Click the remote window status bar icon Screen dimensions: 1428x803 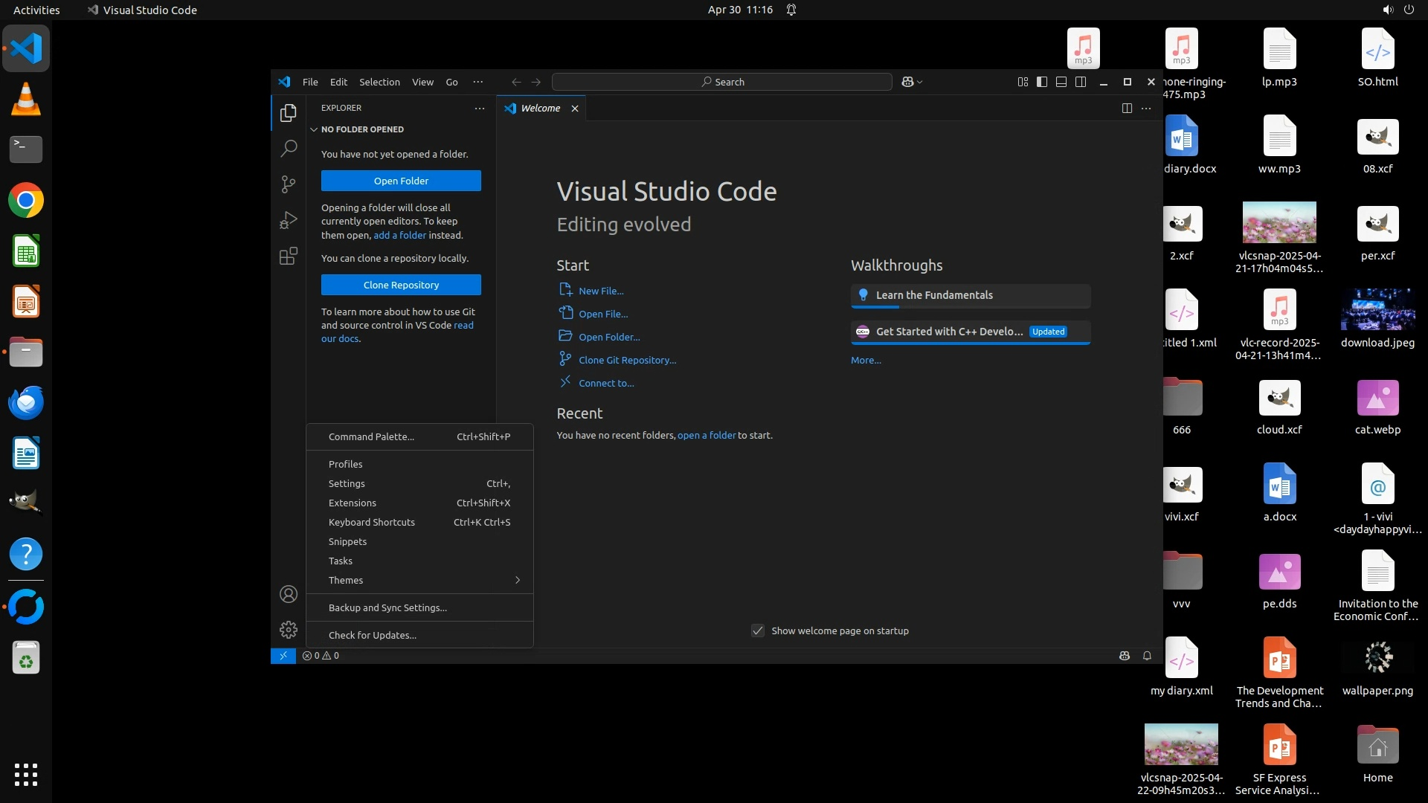pos(283,656)
